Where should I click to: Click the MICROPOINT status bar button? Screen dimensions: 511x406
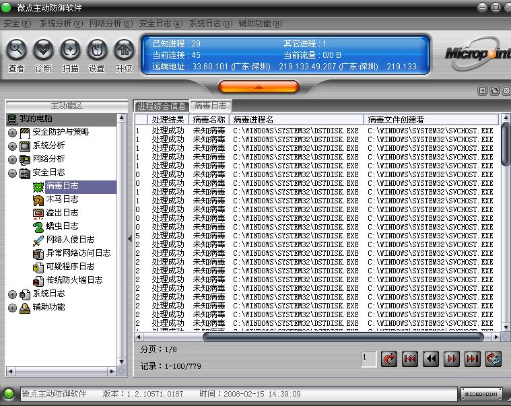(481, 394)
